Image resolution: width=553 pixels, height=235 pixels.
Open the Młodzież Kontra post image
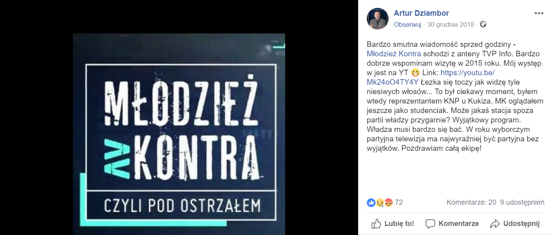179,134
